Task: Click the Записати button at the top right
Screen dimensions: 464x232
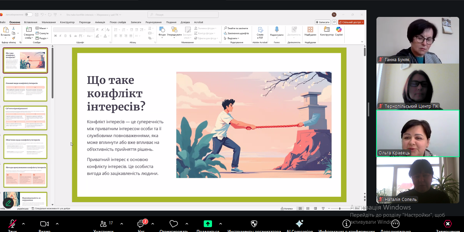Action: 322,22
